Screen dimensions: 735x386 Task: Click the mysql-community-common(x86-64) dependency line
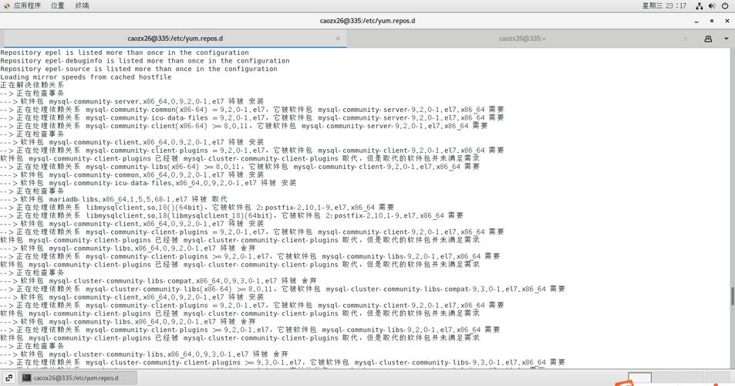pos(252,110)
